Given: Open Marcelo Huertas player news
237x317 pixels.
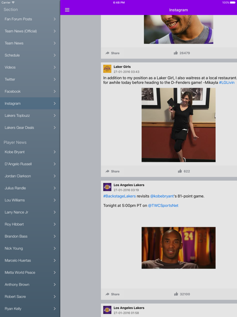Looking at the screenshot, I should (30, 260).
